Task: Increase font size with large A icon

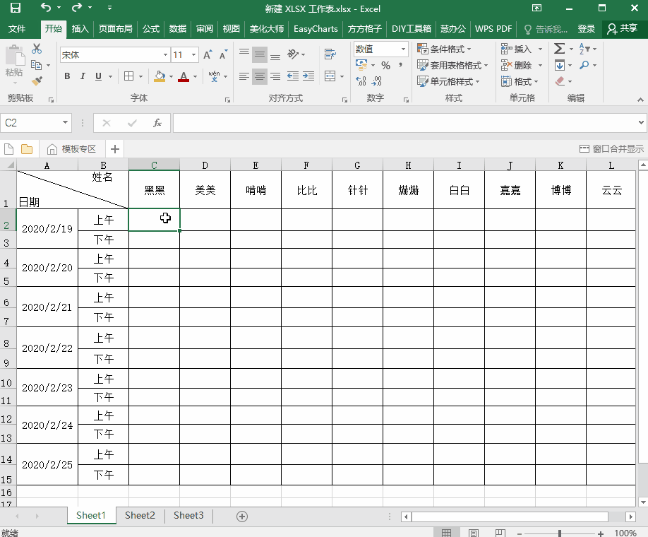Action: [208, 54]
